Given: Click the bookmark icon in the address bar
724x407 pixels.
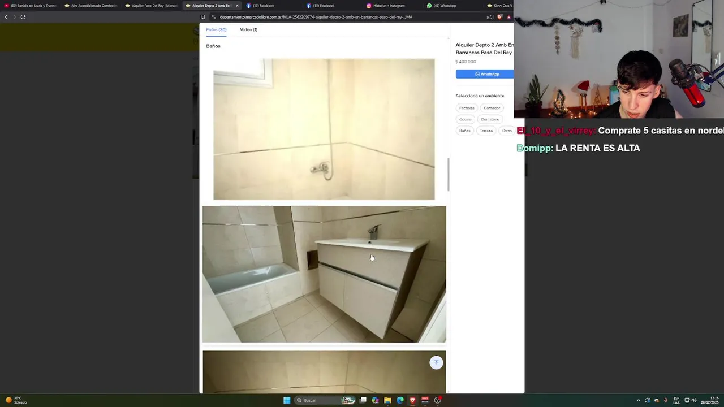Looking at the screenshot, I should (202, 17).
